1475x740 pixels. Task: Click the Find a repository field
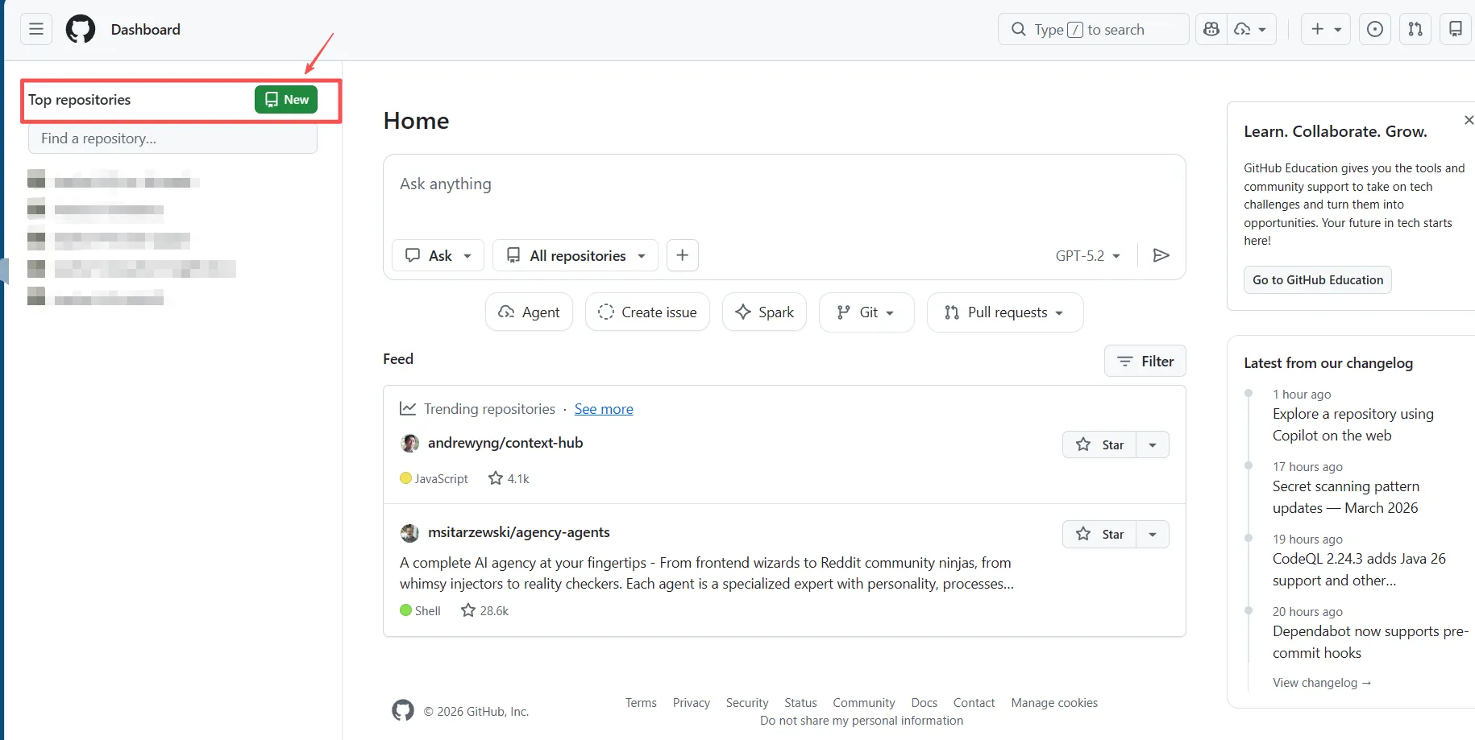pyautogui.click(x=172, y=138)
